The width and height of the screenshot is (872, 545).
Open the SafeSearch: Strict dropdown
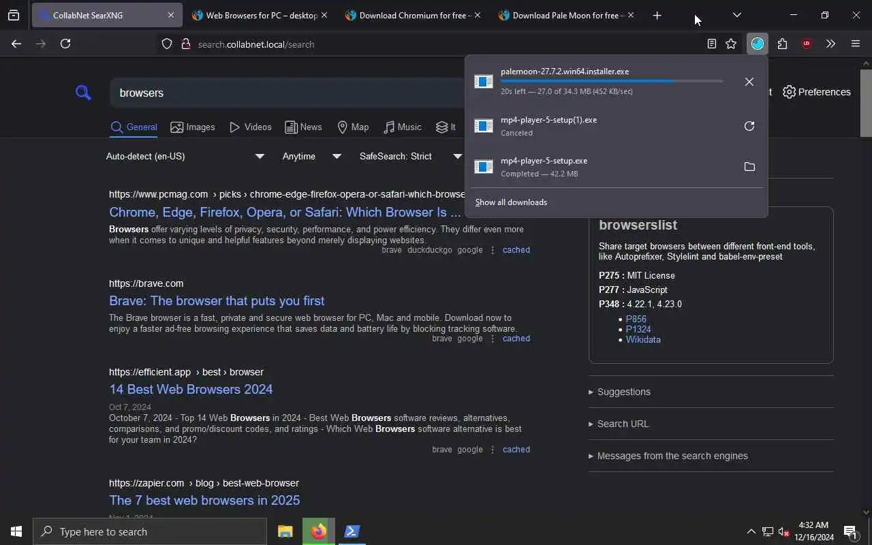tap(411, 156)
